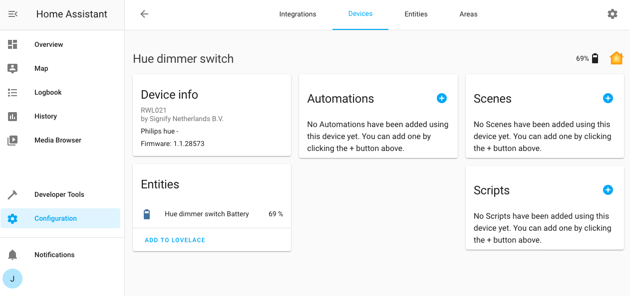Collapse the sidebar with the hamburger icon

click(12, 14)
